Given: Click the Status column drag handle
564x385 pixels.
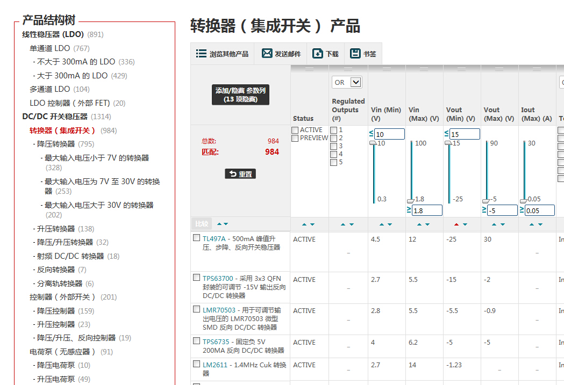Looking at the screenshot, I should [309, 69].
